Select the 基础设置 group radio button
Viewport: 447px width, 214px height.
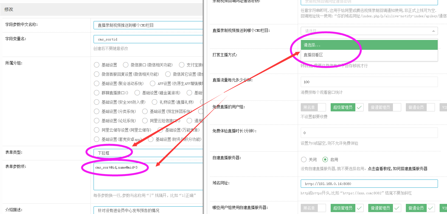point(97,65)
